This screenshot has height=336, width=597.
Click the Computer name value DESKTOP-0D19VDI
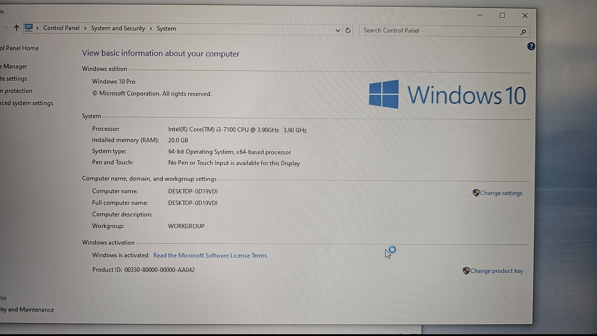click(x=193, y=191)
